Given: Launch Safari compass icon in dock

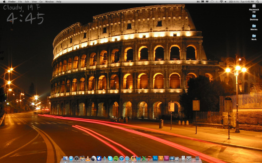Looking at the screenshot, I should point(127,158).
